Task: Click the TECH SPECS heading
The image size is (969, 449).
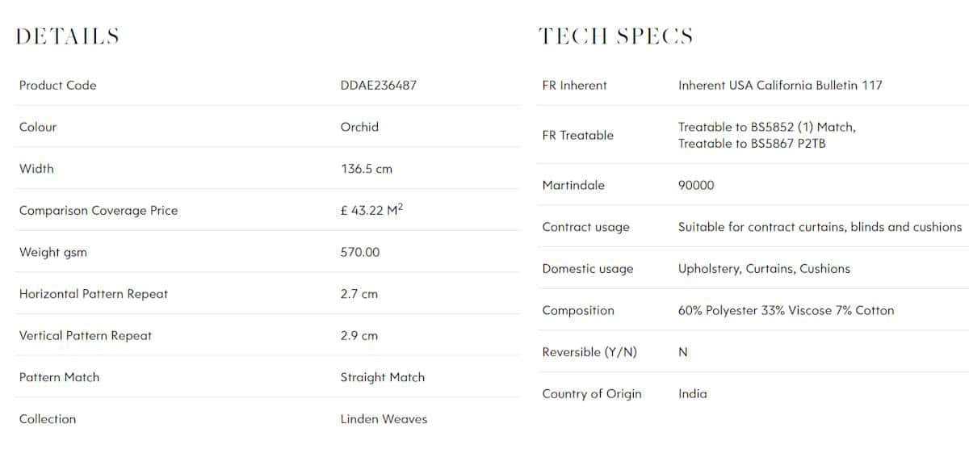Action: (x=615, y=36)
